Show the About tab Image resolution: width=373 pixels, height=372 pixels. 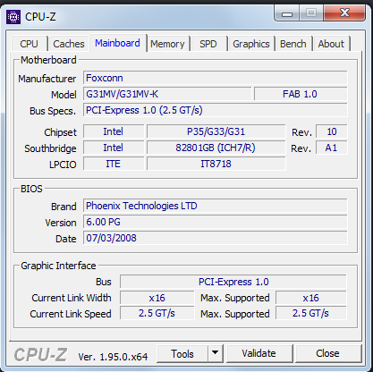click(x=331, y=44)
